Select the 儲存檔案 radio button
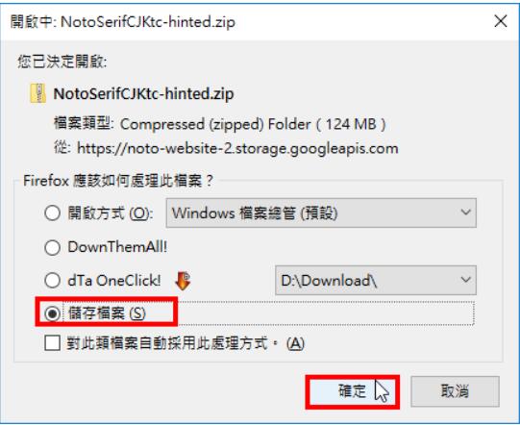Image resolution: width=520 pixels, height=425 pixels. pos(53,313)
